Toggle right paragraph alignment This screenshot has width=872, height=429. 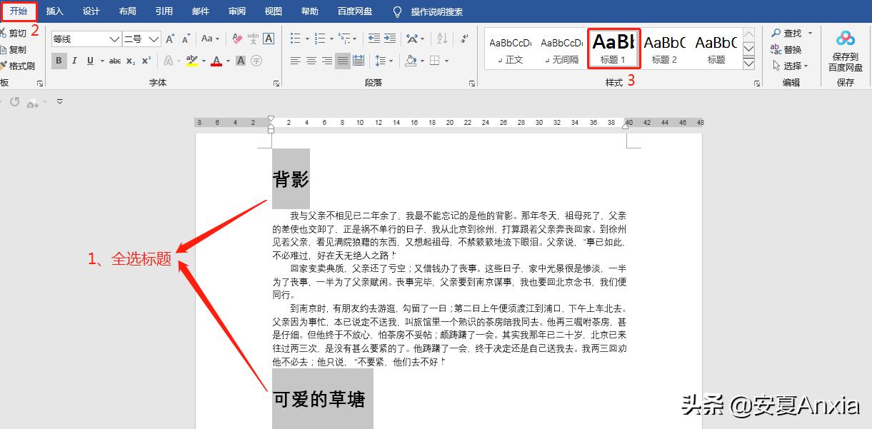[327, 61]
